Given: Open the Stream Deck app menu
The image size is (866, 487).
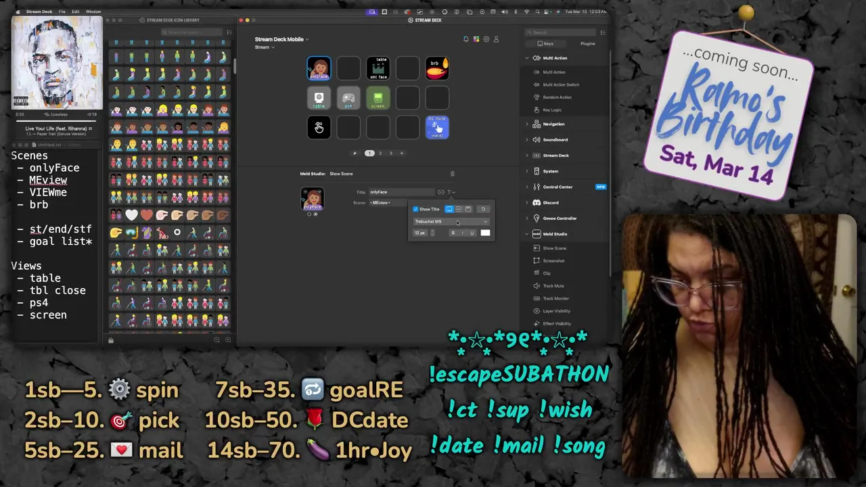Looking at the screenshot, I should 39,11.
